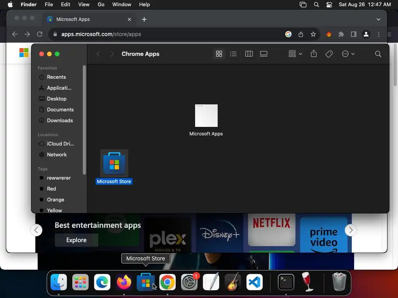Click the Finder share icon
This screenshot has height=298, width=398.
point(314,54)
